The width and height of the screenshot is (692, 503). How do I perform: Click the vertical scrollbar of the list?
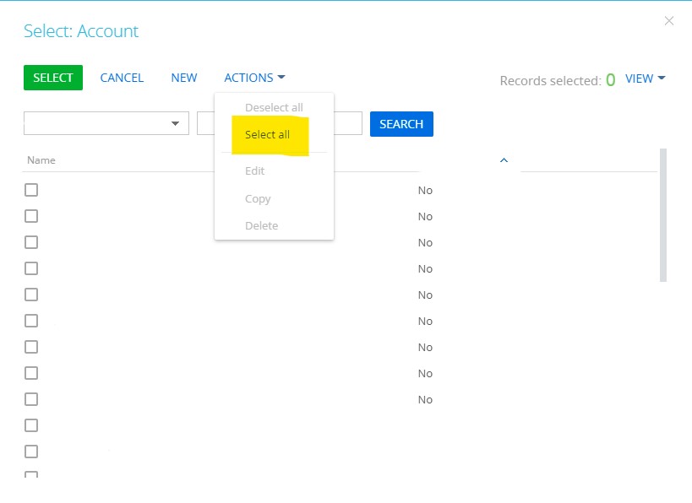tap(663, 215)
